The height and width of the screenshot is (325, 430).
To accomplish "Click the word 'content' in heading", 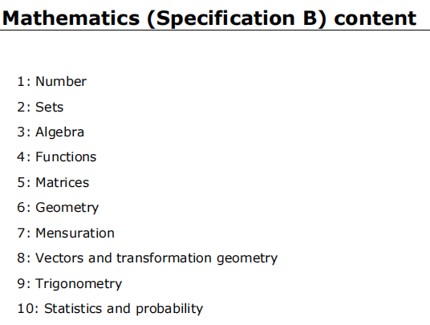I will pos(375,18).
